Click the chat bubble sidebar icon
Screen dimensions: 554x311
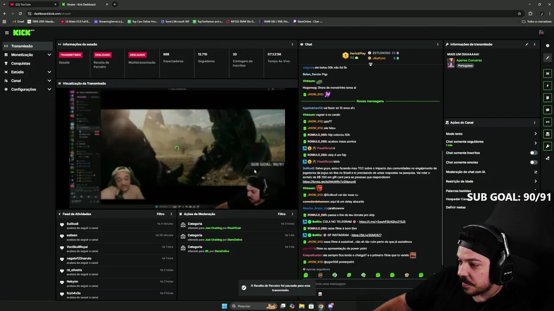(x=548, y=110)
